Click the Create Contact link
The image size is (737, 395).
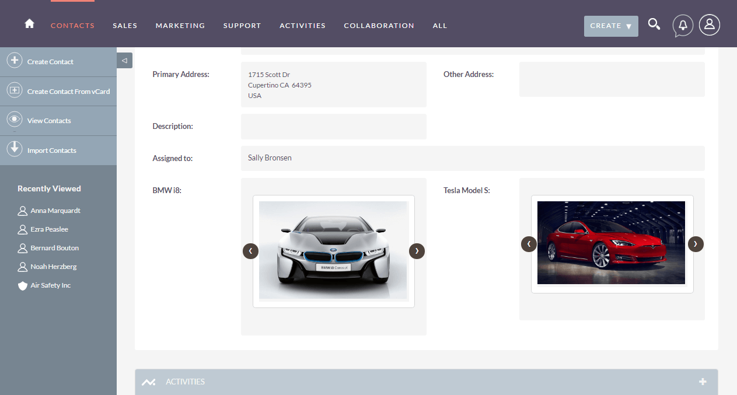50,62
